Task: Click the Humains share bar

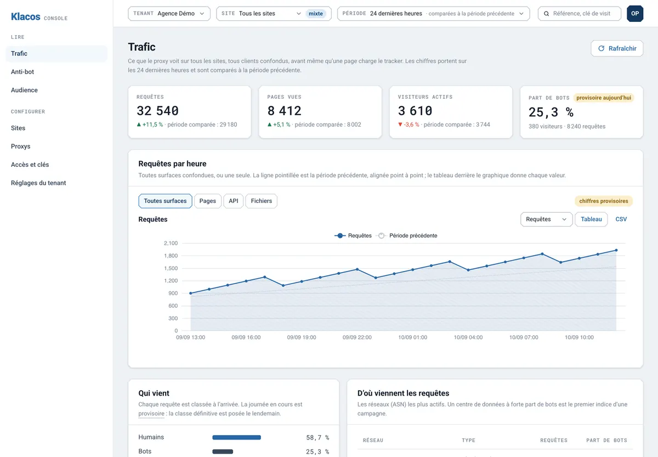Action: (x=236, y=438)
